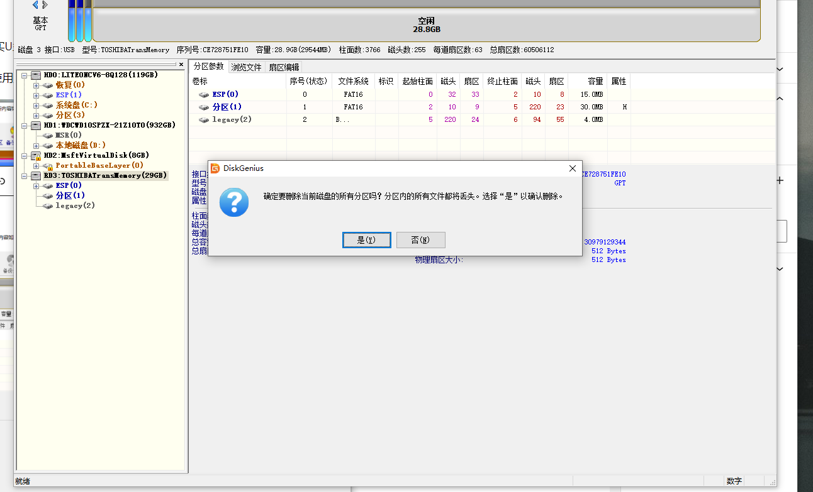Select the 分区参数 tab
Screen dimensions: 813x492
point(208,67)
